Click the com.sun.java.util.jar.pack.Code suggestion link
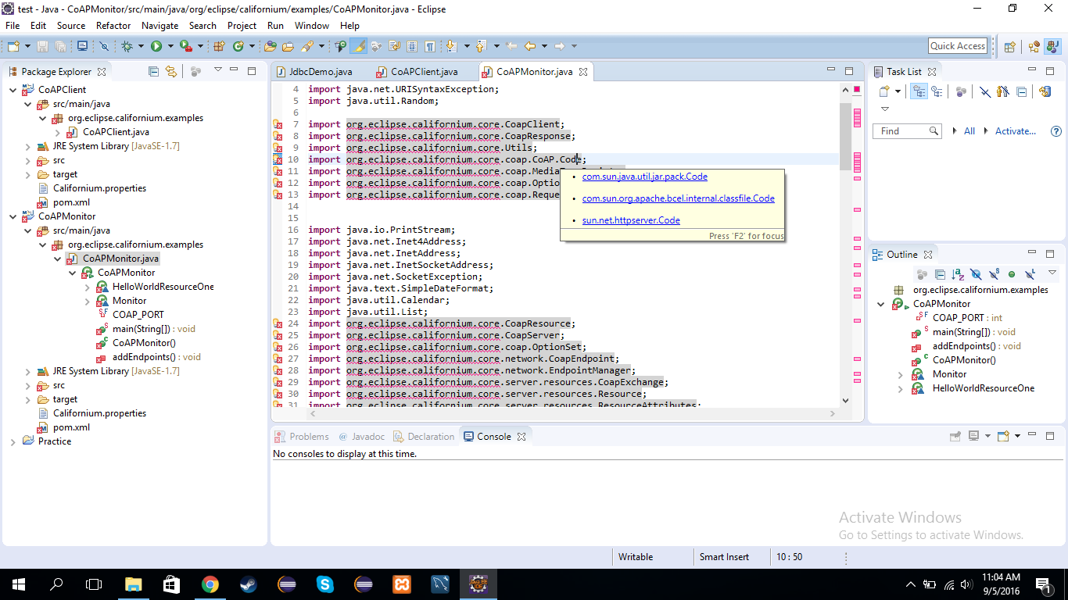This screenshot has height=600, width=1068. click(645, 177)
